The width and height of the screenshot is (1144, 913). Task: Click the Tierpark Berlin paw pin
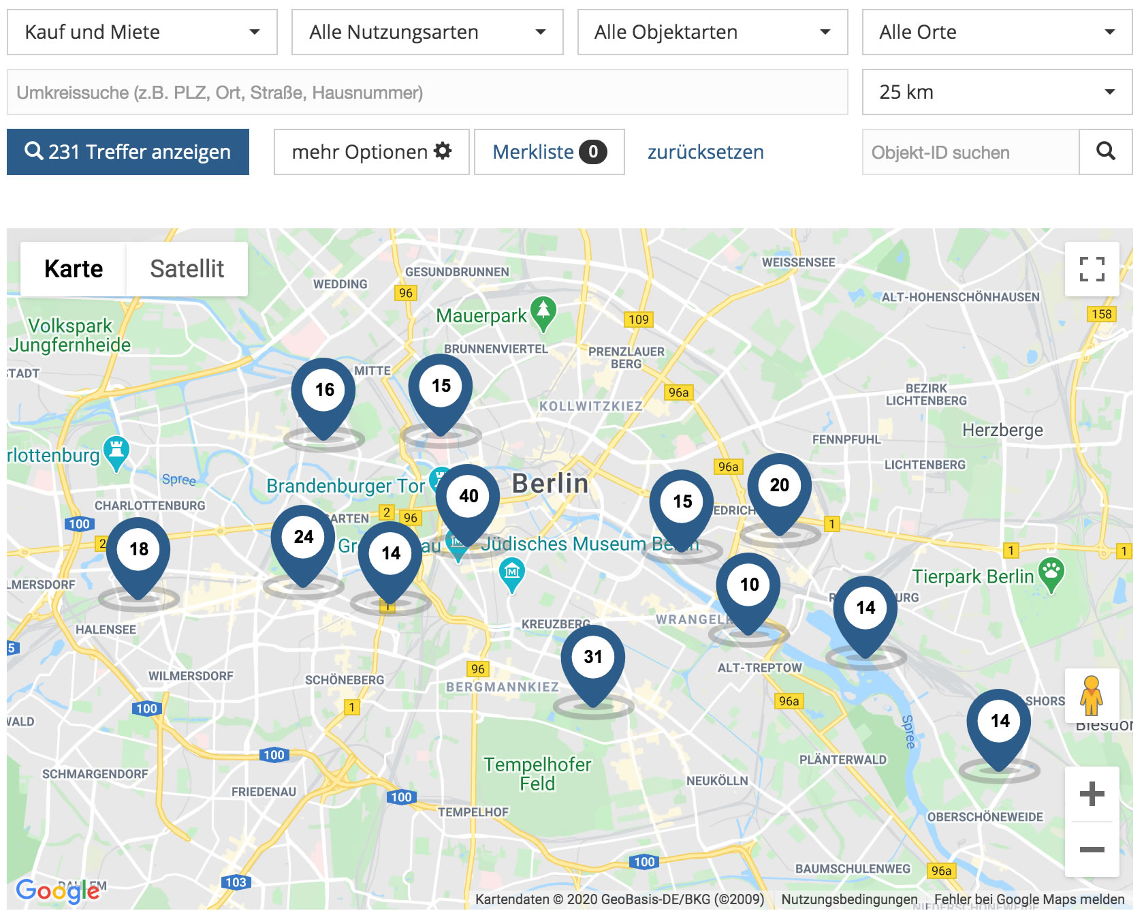coord(1051,575)
